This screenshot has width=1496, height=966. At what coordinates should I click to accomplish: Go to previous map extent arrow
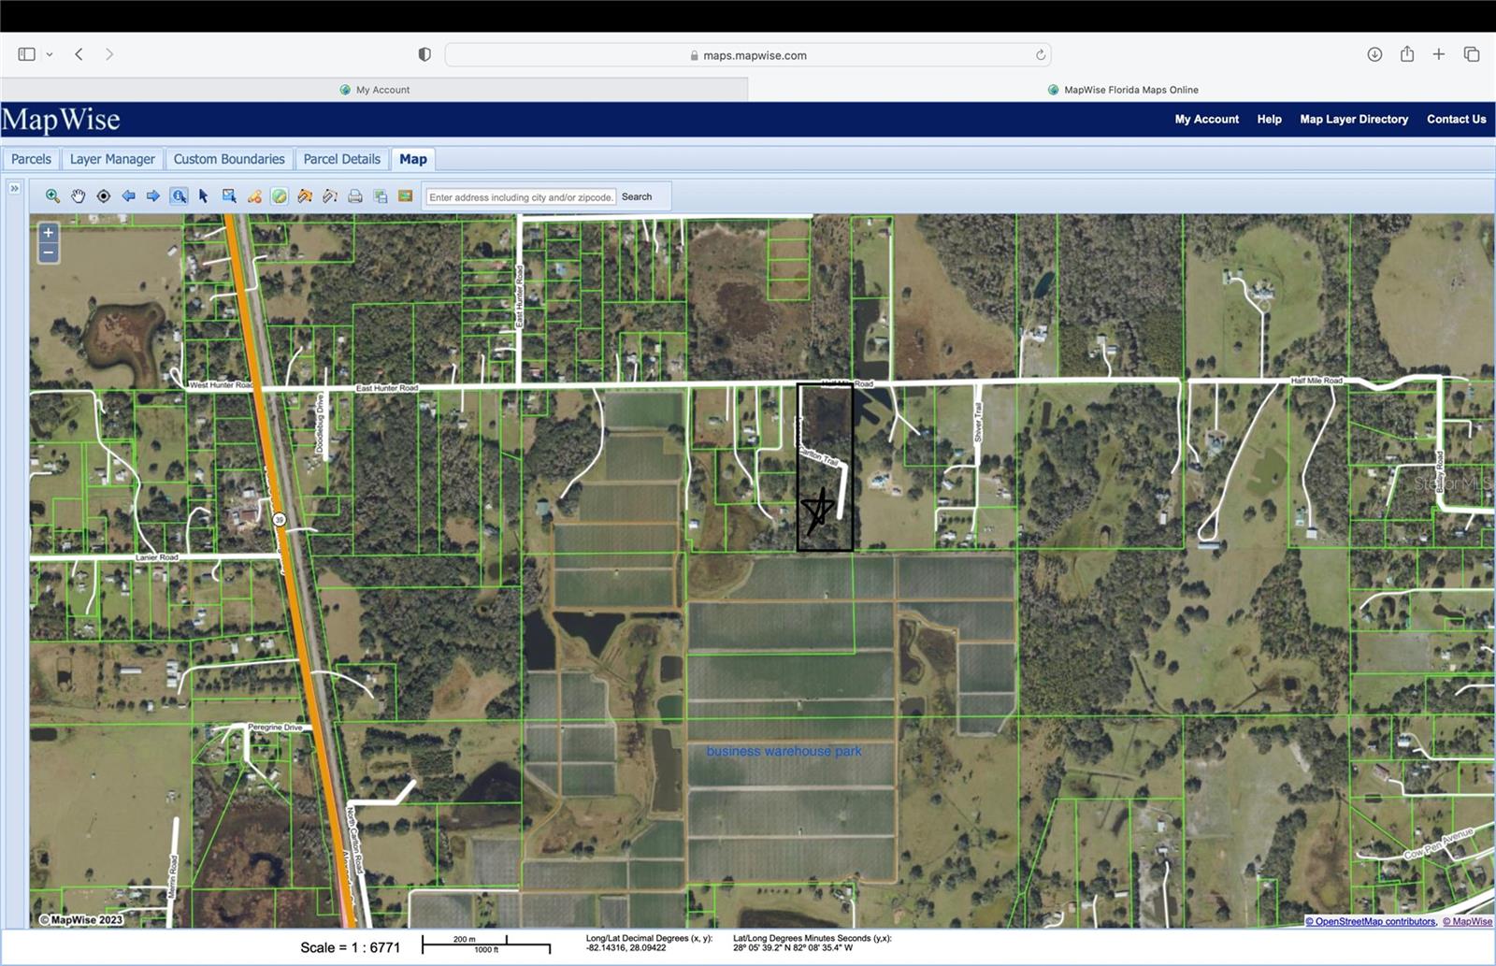(129, 196)
